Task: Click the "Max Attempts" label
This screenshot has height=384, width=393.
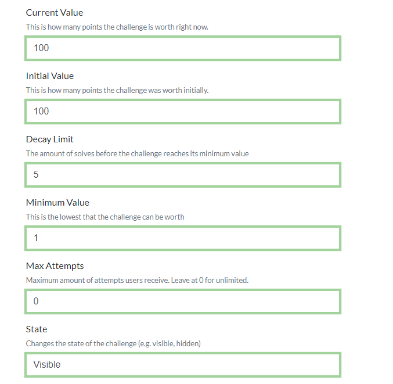Action: (x=55, y=266)
